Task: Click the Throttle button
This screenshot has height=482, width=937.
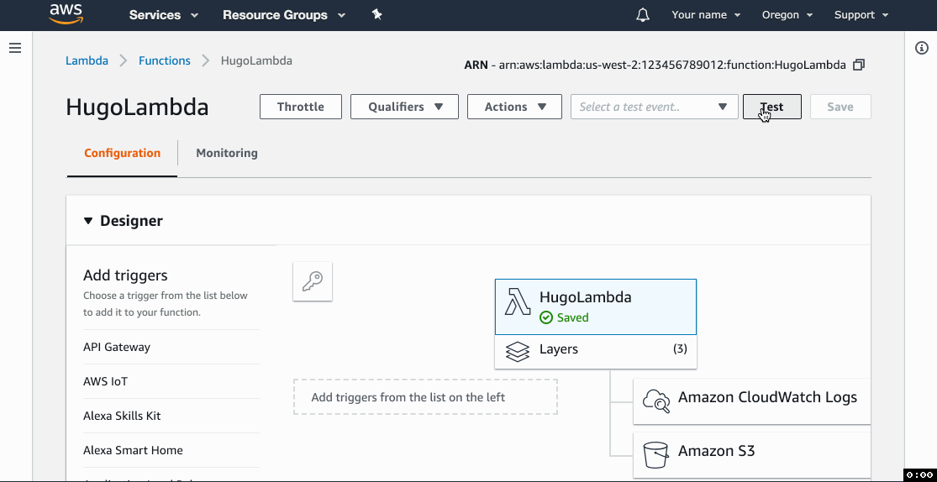Action: point(301,107)
